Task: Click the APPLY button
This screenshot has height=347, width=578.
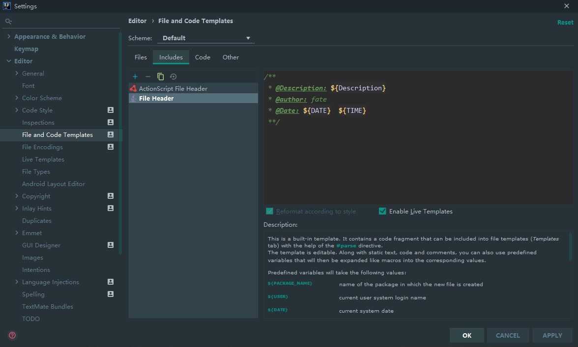Action: coord(552,335)
